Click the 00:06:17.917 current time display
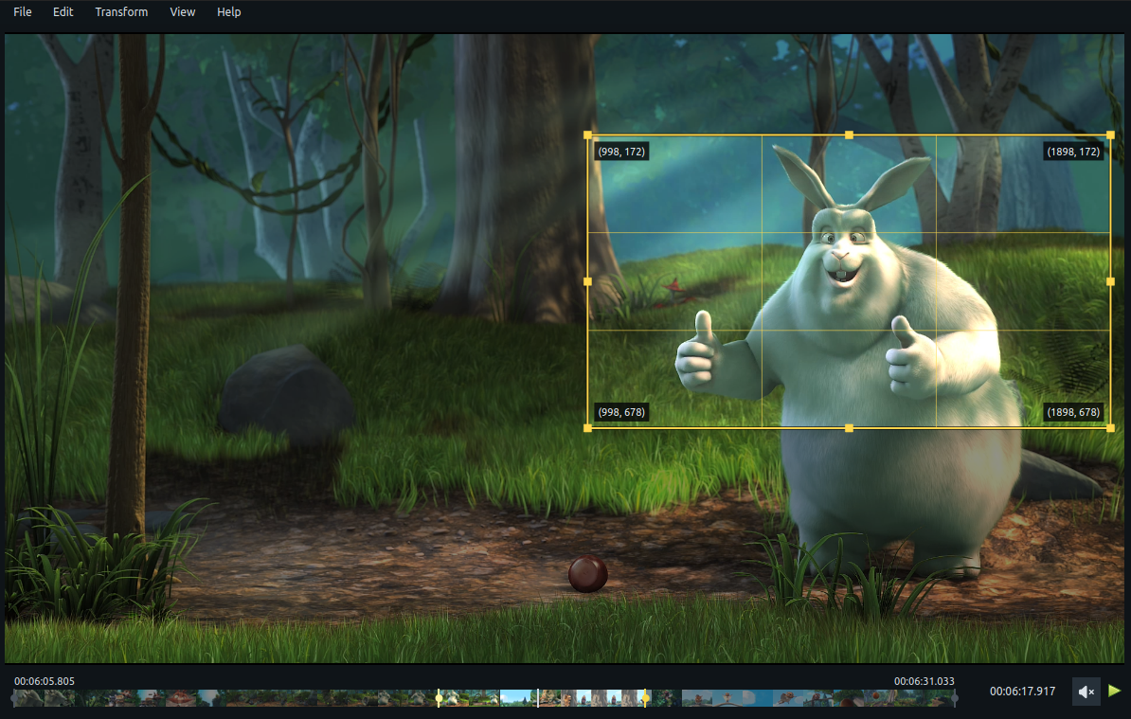 click(x=1022, y=691)
